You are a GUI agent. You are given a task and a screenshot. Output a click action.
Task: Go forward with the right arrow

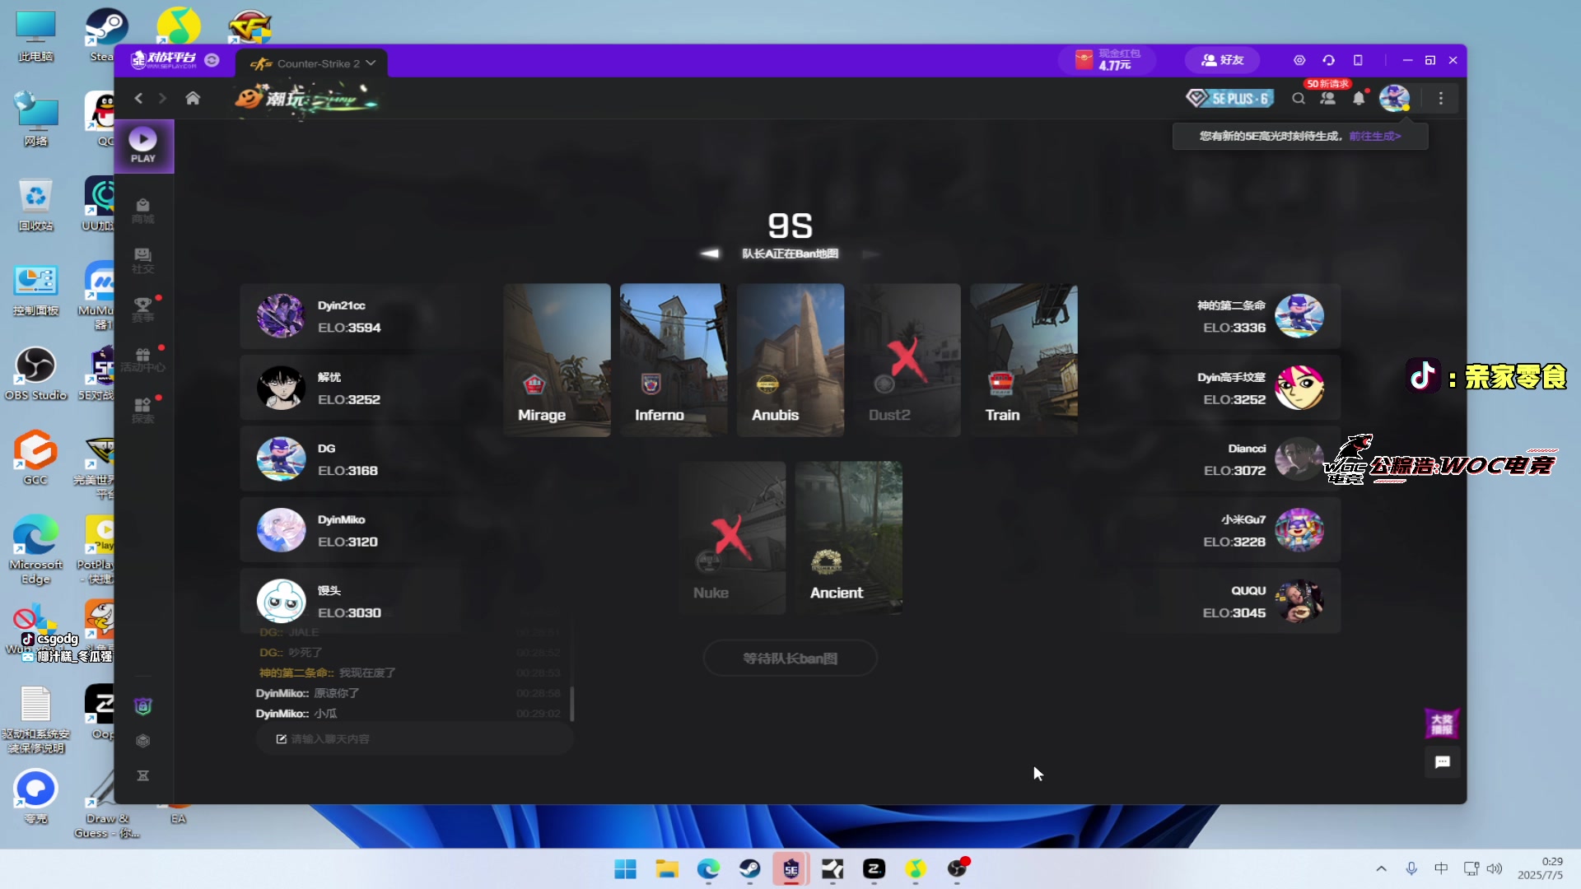[162, 98]
